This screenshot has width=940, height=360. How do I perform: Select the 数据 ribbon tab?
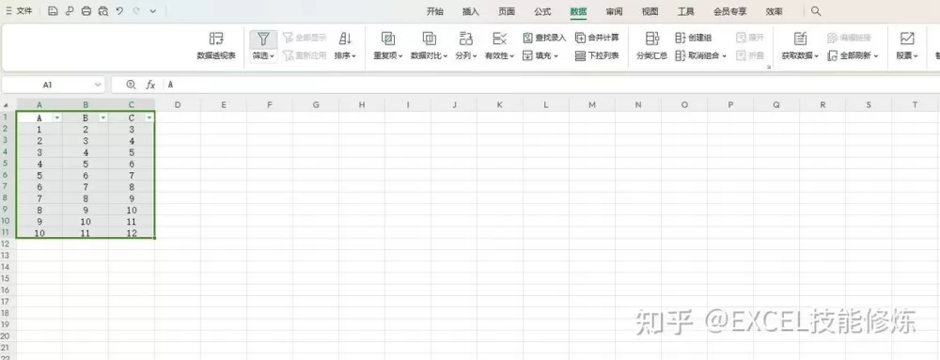[578, 11]
